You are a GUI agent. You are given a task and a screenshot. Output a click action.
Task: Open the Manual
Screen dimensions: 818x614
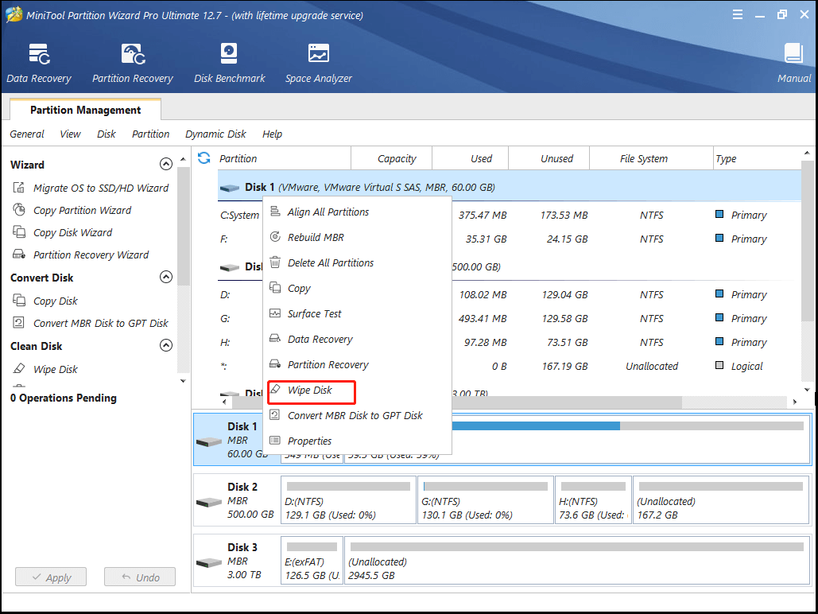click(x=793, y=62)
